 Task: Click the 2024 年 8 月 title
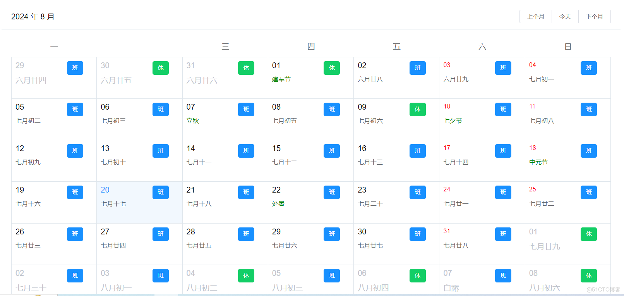coord(33,17)
